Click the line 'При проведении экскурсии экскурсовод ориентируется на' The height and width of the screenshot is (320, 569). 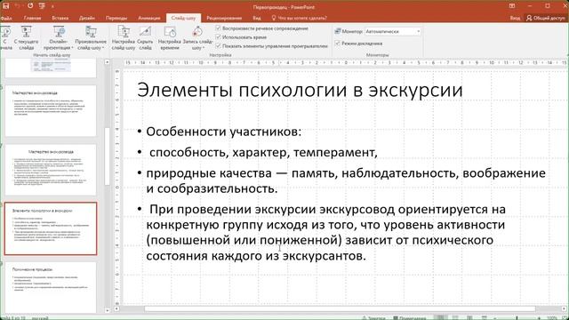327,210
